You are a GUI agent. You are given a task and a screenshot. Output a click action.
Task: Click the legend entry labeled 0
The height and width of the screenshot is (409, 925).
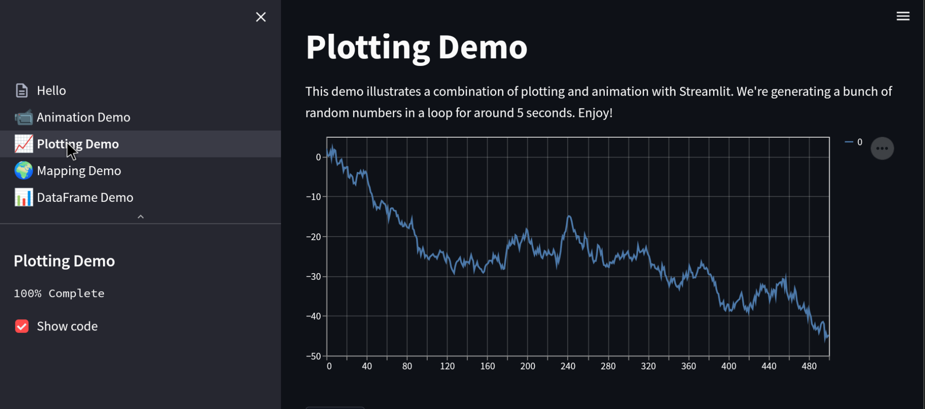[x=854, y=142]
